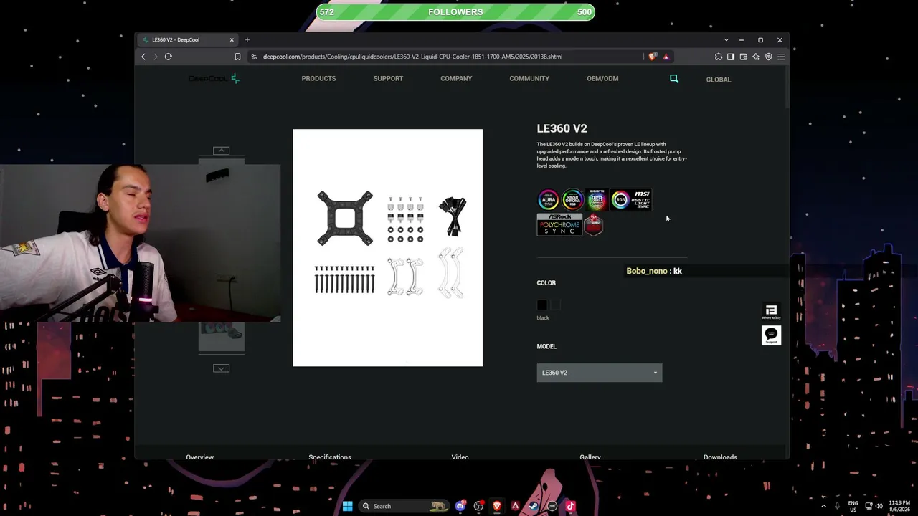Screen dimensions: 918x516
Task: Click the Bobo_nono chat message overlay
Action: 654,271
